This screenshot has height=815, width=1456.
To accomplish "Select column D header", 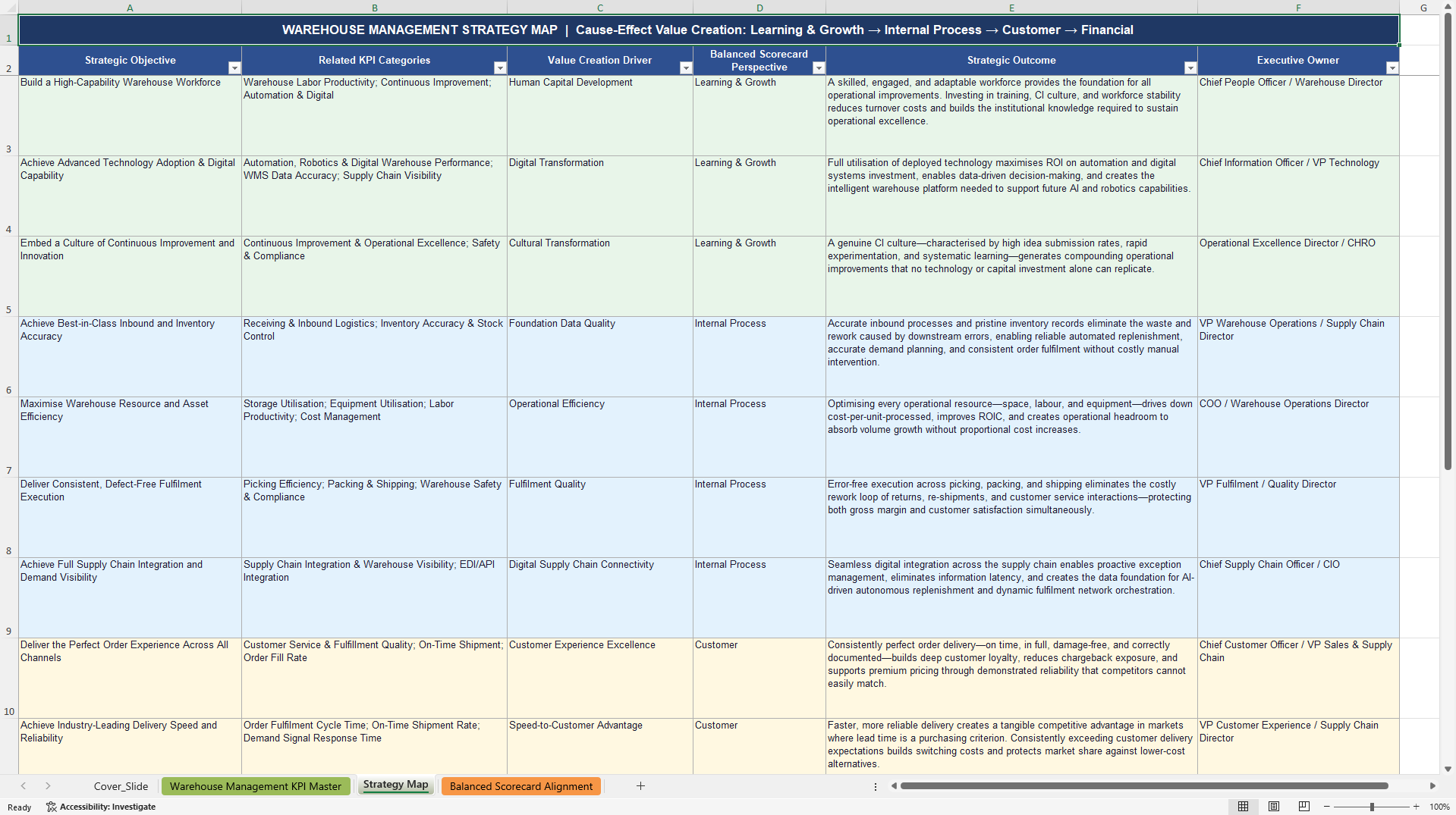I will pos(759,8).
